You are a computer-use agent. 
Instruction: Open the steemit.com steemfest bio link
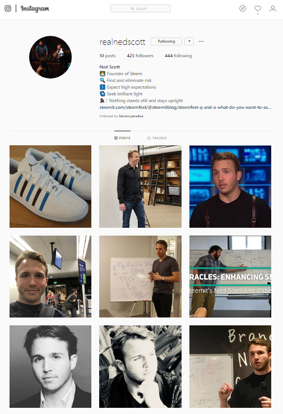[185, 107]
